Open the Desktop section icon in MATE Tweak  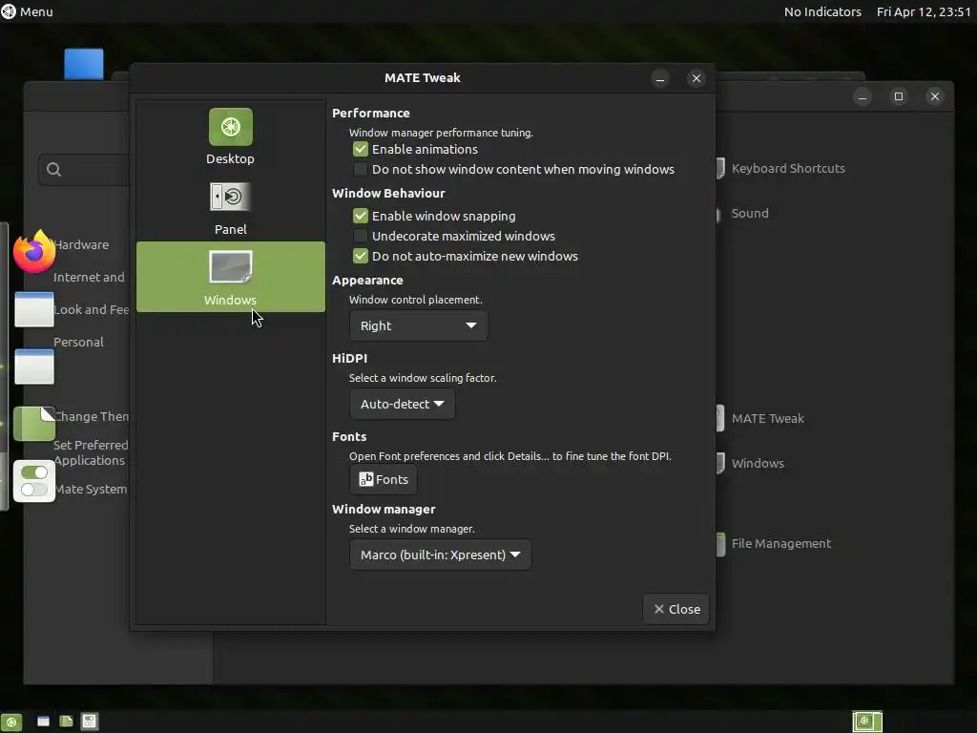coord(231,127)
